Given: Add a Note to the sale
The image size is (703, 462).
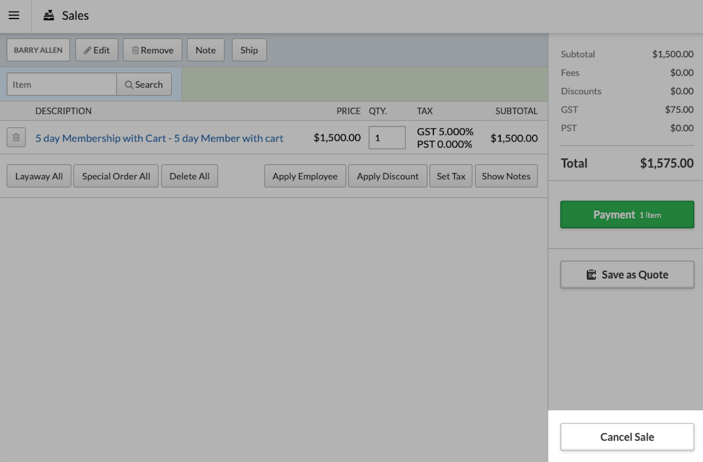Looking at the screenshot, I should point(205,50).
